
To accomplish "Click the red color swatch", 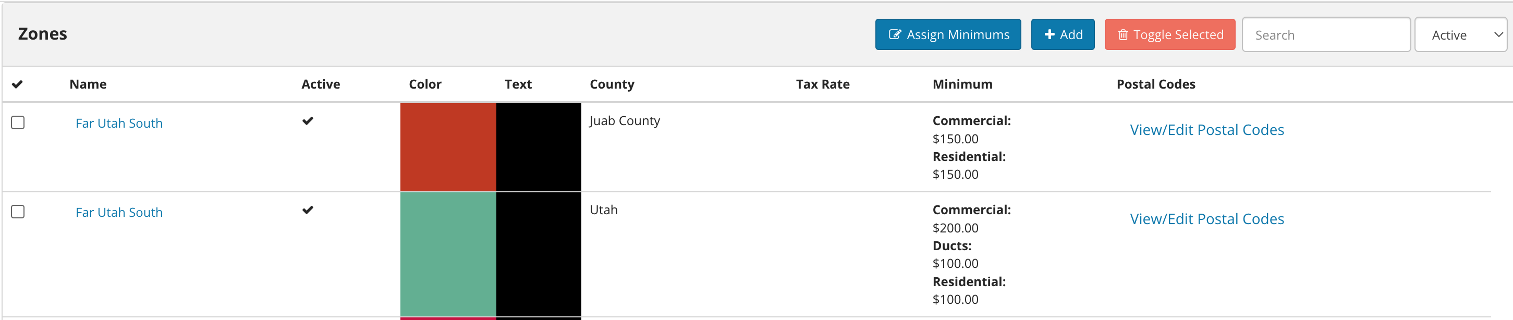I will [x=448, y=147].
